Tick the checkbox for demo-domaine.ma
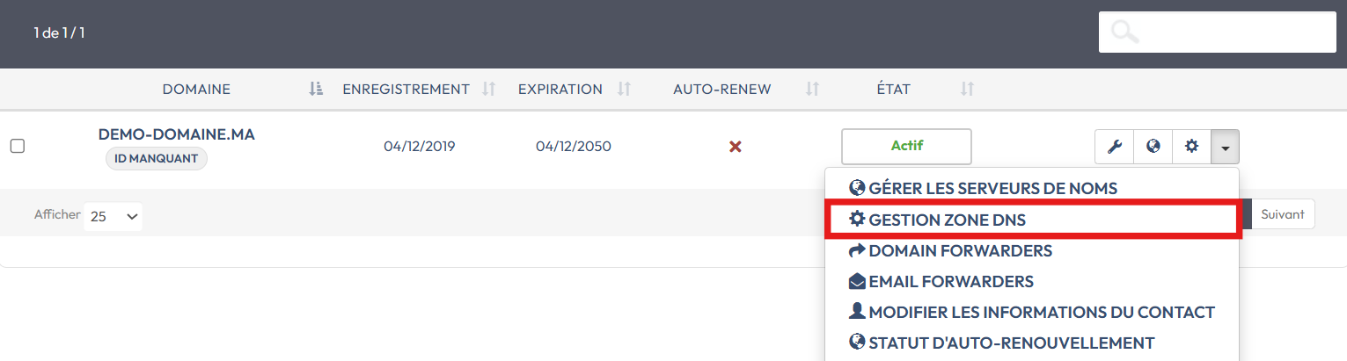Image resolution: width=1347 pixels, height=361 pixels. pyautogui.click(x=18, y=147)
